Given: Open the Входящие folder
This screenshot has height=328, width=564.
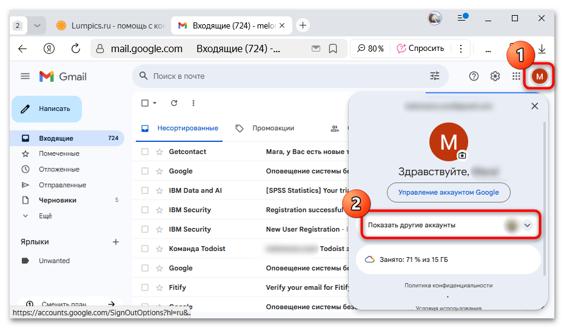Looking at the screenshot, I should pyautogui.click(x=68, y=138).
